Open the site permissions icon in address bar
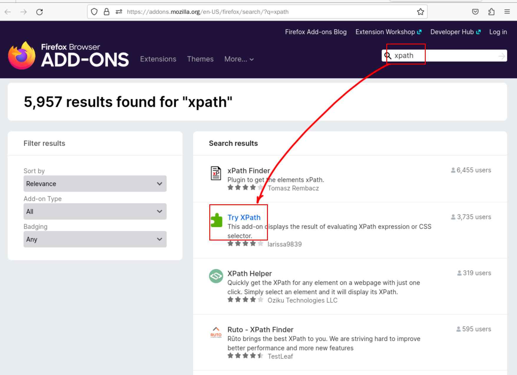517x375 pixels. (x=119, y=12)
